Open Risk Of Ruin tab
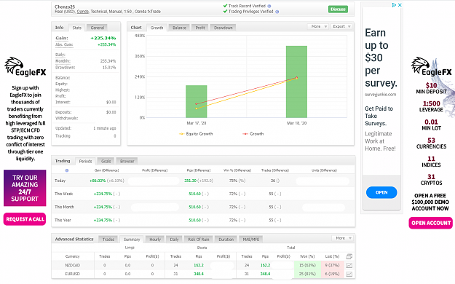The height and width of the screenshot is (284, 455). click(199, 240)
